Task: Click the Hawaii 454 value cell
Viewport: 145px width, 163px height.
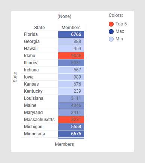Action: (71, 49)
